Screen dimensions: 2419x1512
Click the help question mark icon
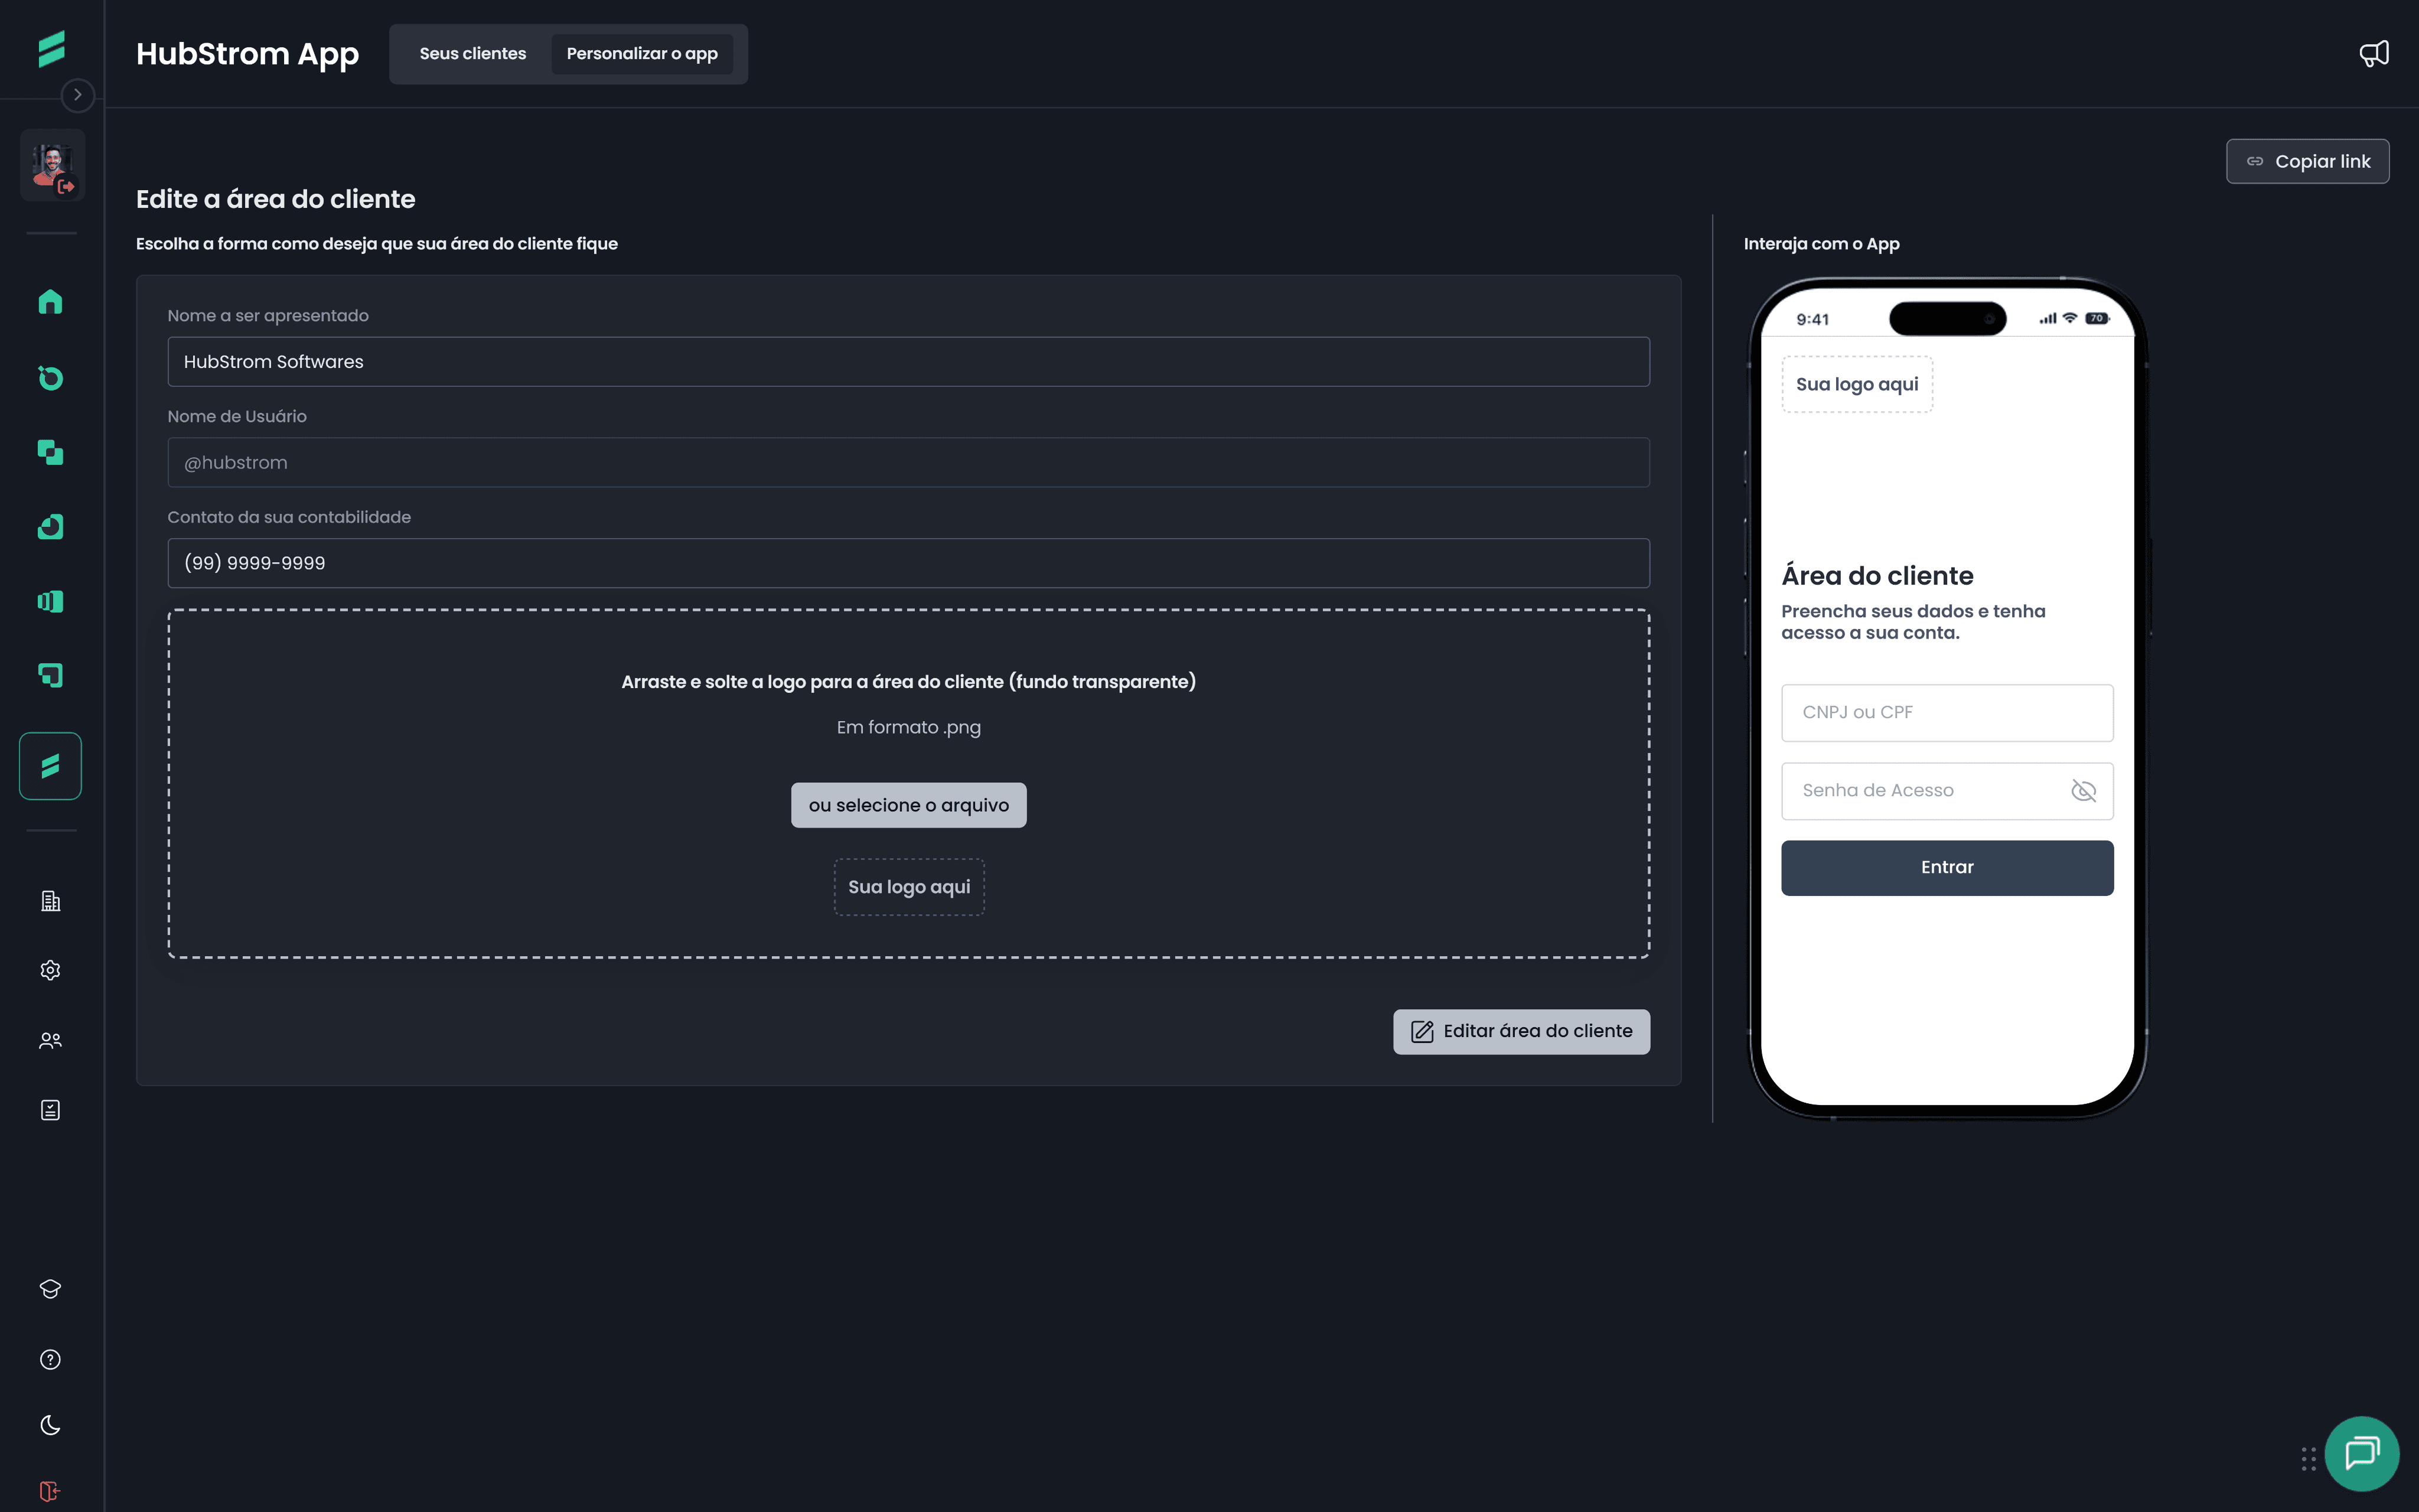pyautogui.click(x=50, y=1359)
